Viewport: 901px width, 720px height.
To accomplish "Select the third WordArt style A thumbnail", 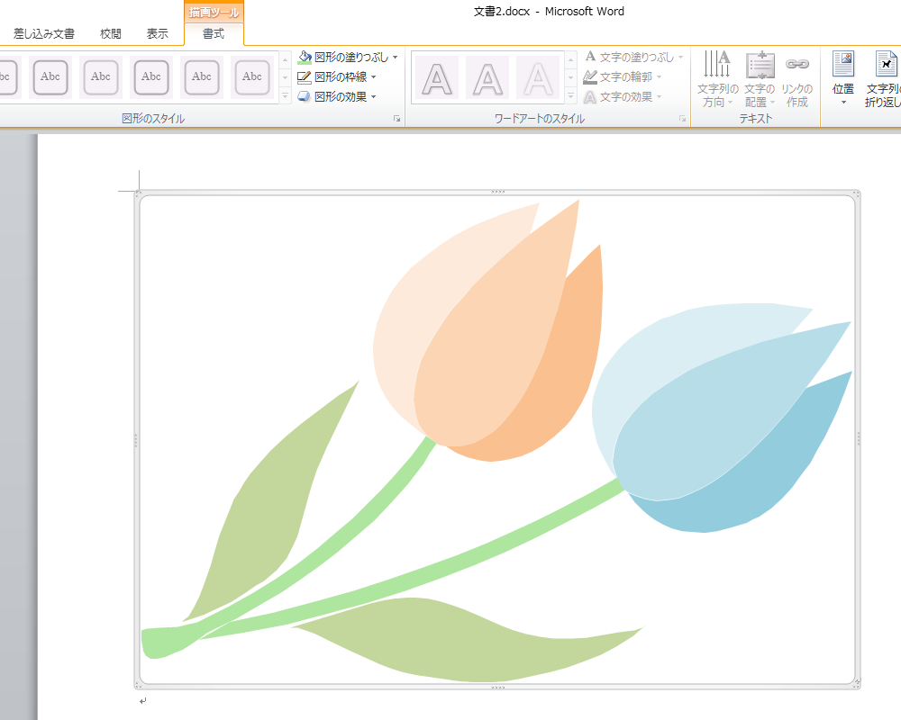I will [538, 77].
